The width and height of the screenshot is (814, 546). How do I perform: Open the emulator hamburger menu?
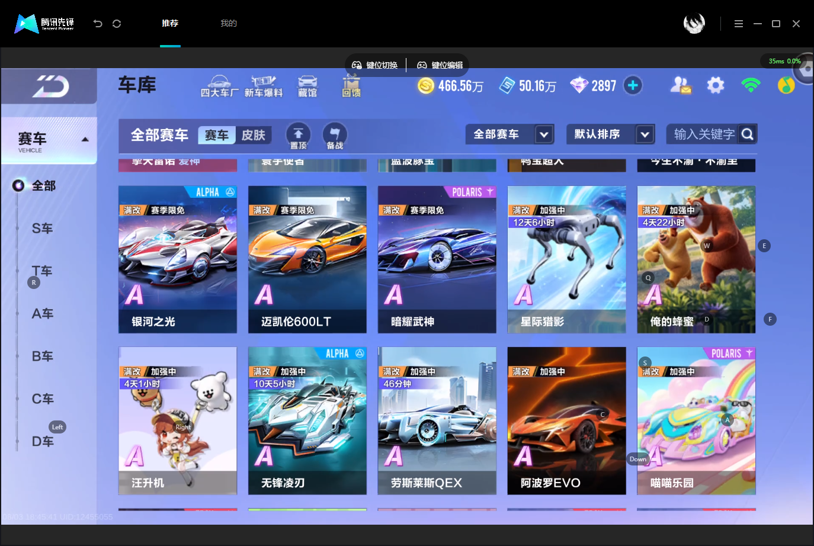pos(739,24)
